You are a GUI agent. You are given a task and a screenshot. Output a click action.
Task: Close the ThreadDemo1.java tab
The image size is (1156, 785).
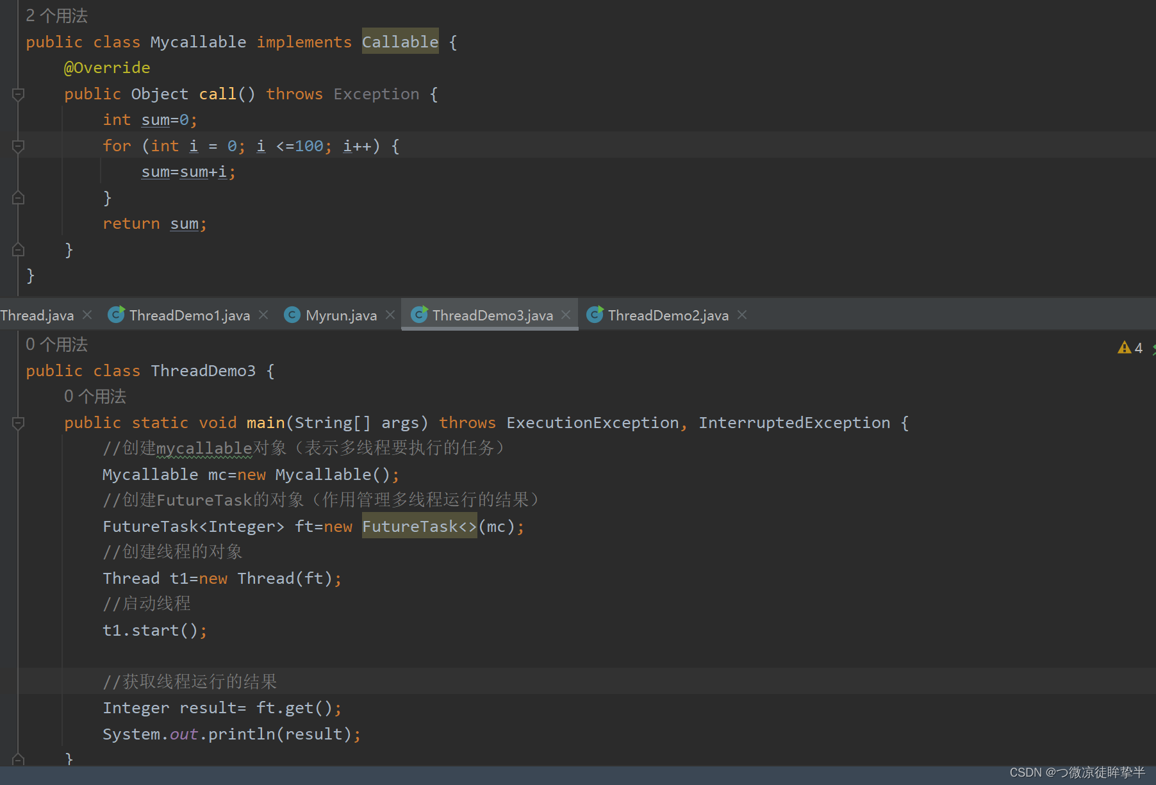[x=263, y=315]
